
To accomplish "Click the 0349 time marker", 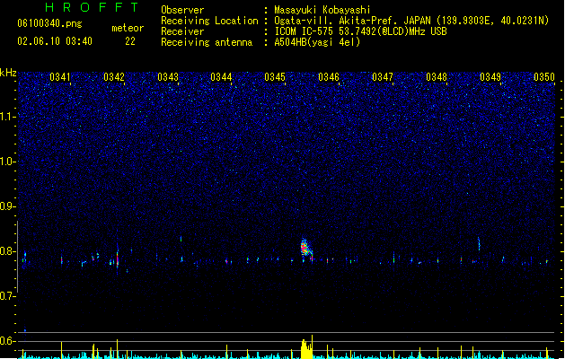I will tap(490, 77).
